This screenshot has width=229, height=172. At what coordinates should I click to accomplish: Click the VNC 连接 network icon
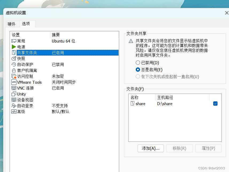coord(14,88)
